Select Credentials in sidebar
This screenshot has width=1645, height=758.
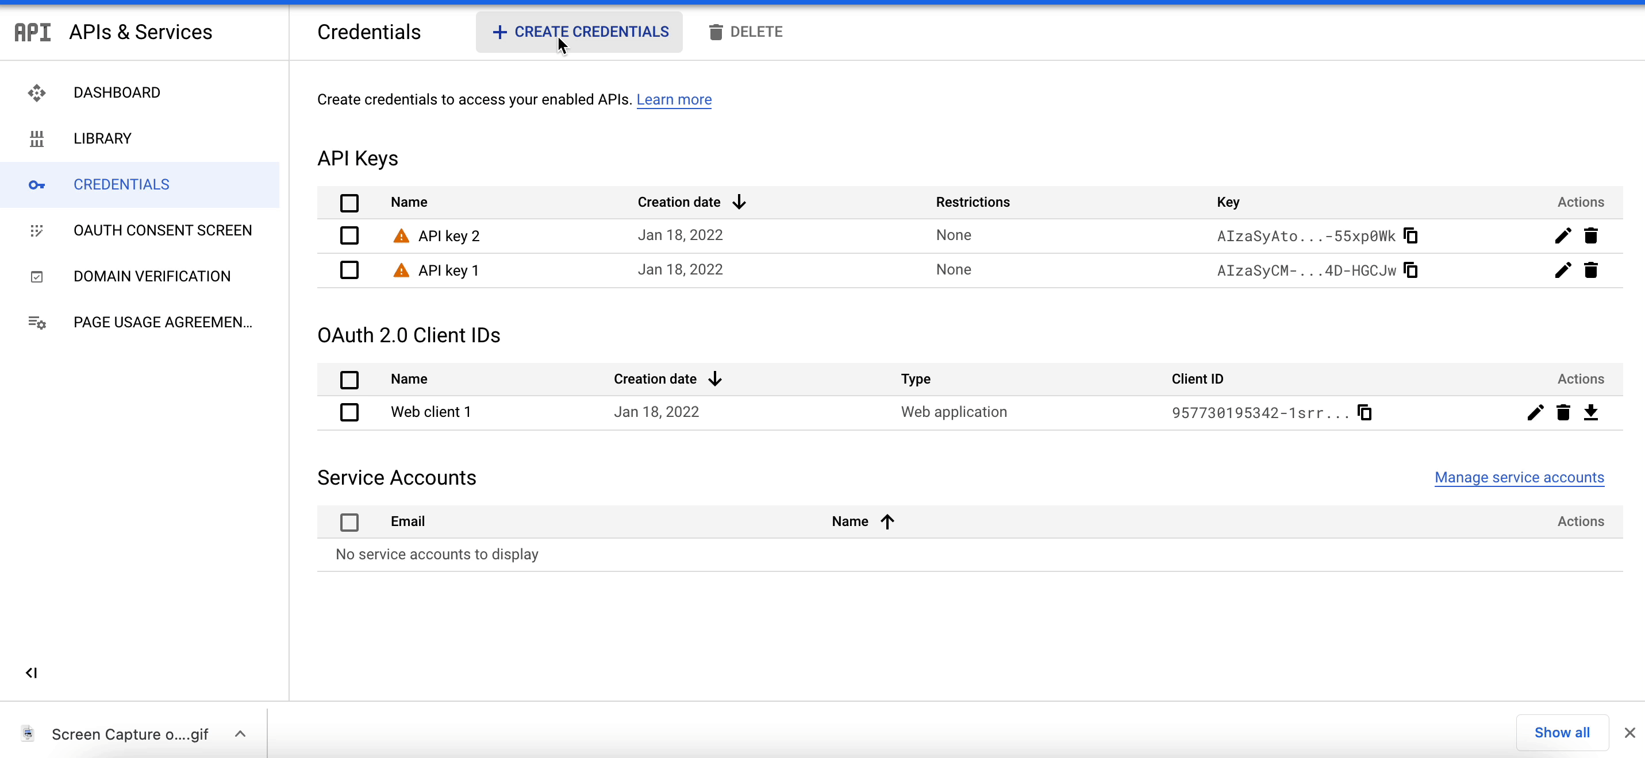pyautogui.click(x=121, y=184)
